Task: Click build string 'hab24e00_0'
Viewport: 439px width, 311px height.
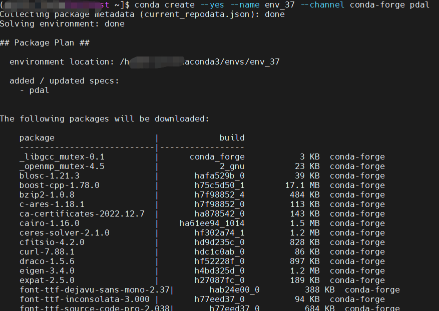Action: (x=235, y=290)
